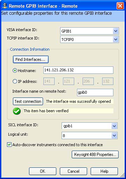Click 'The interface was successfully opened' message

point(78,101)
